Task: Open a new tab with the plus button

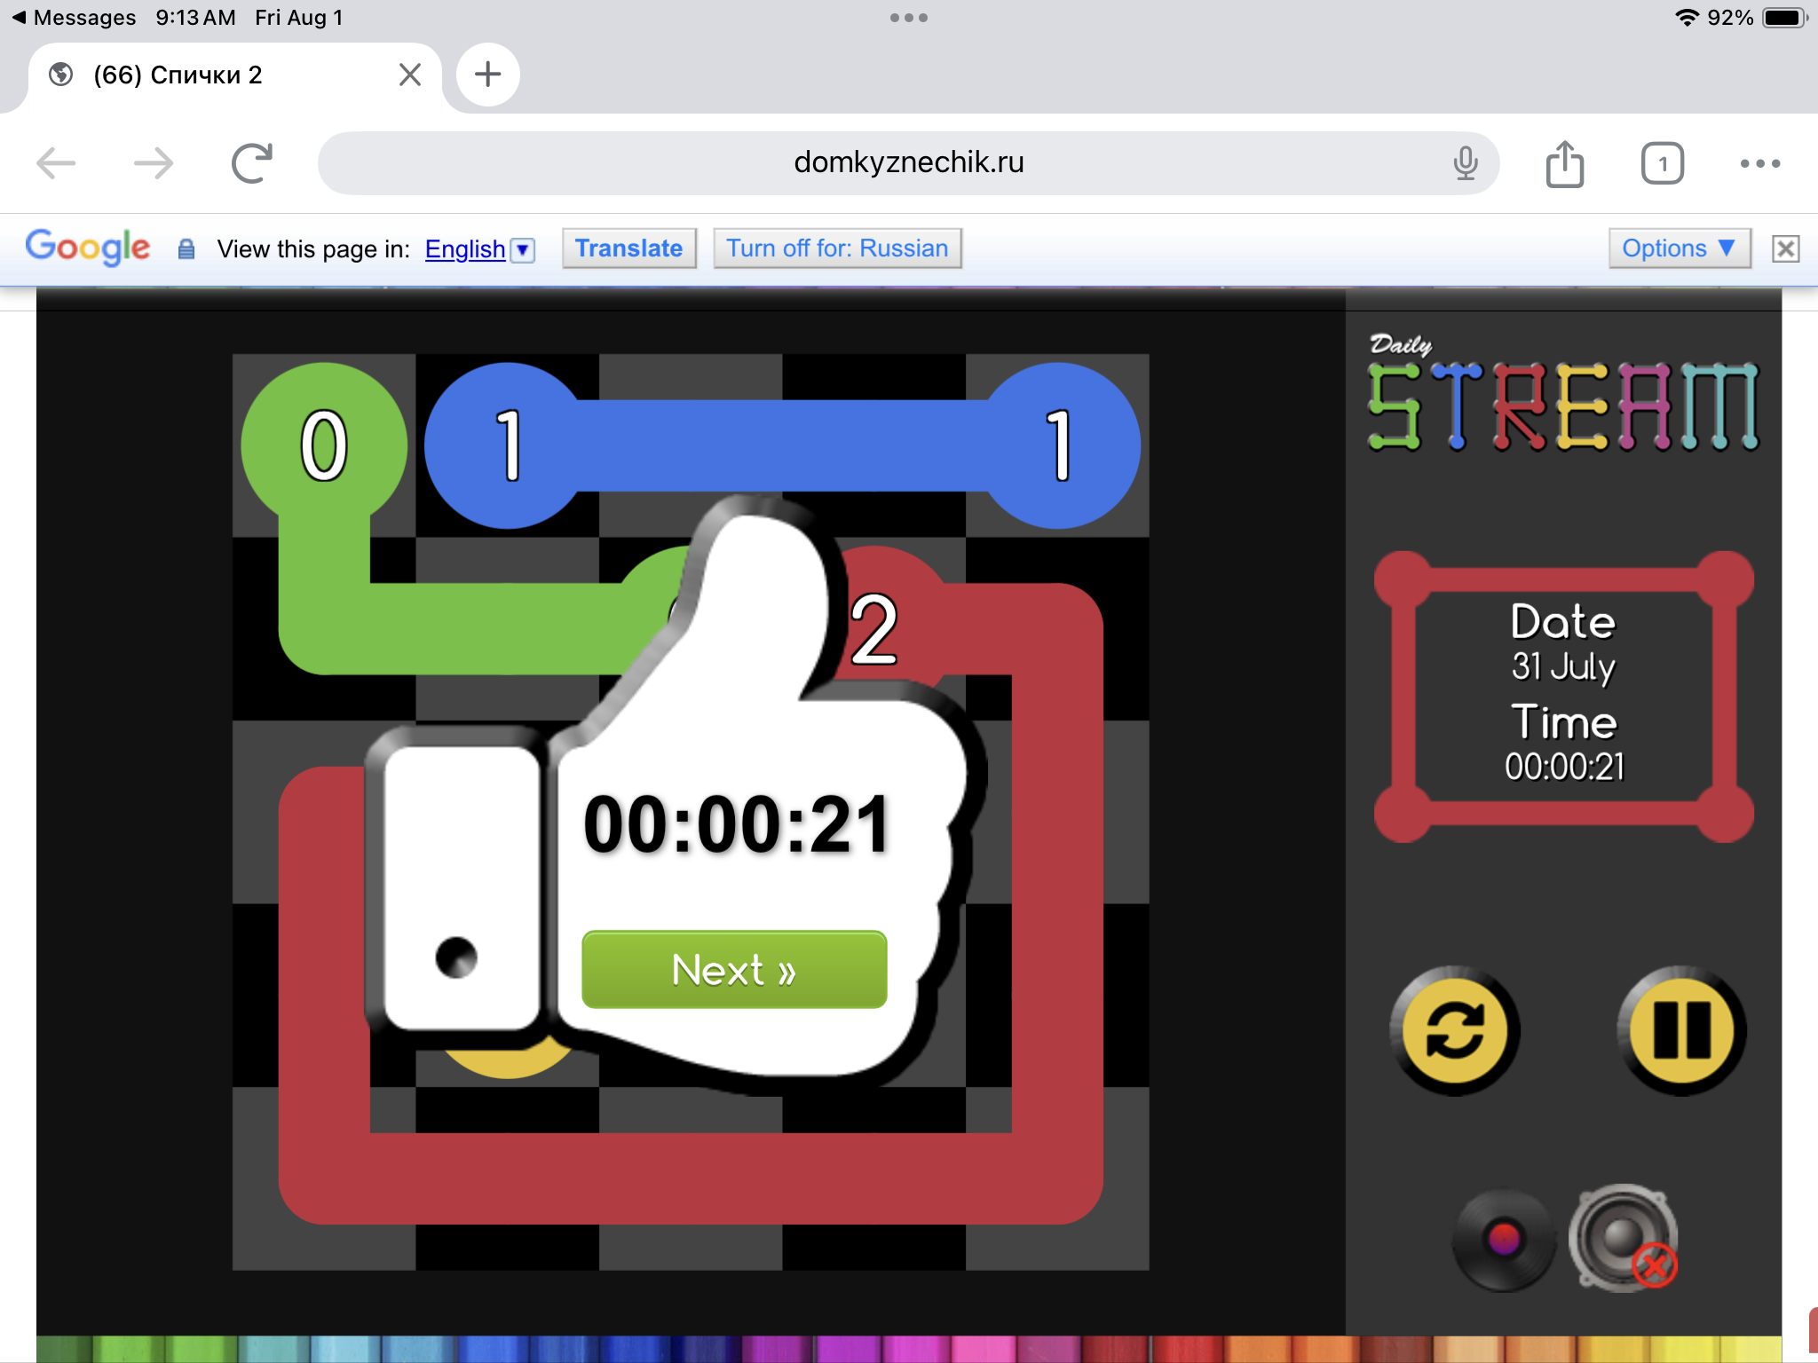Action: click(x=487, y=75)
